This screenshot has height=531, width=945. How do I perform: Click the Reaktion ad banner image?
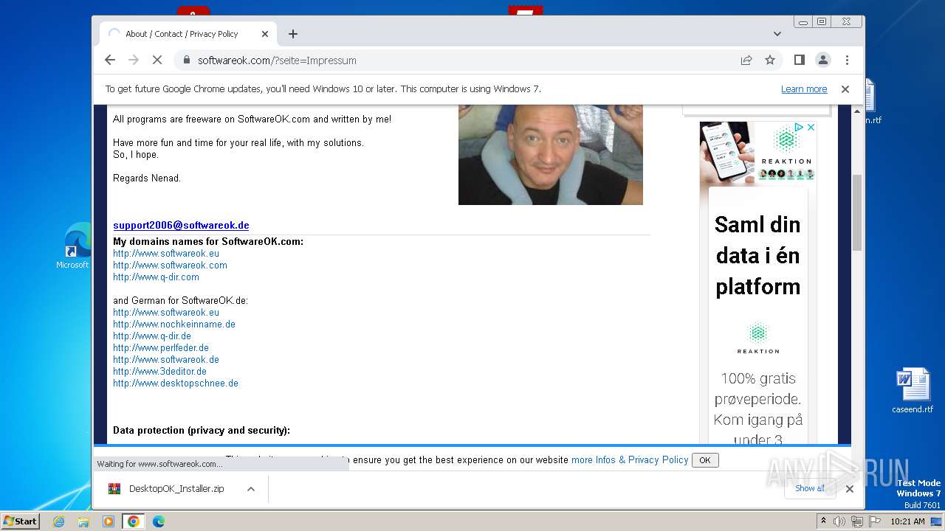pyautogui.click(x=757, y=153)
